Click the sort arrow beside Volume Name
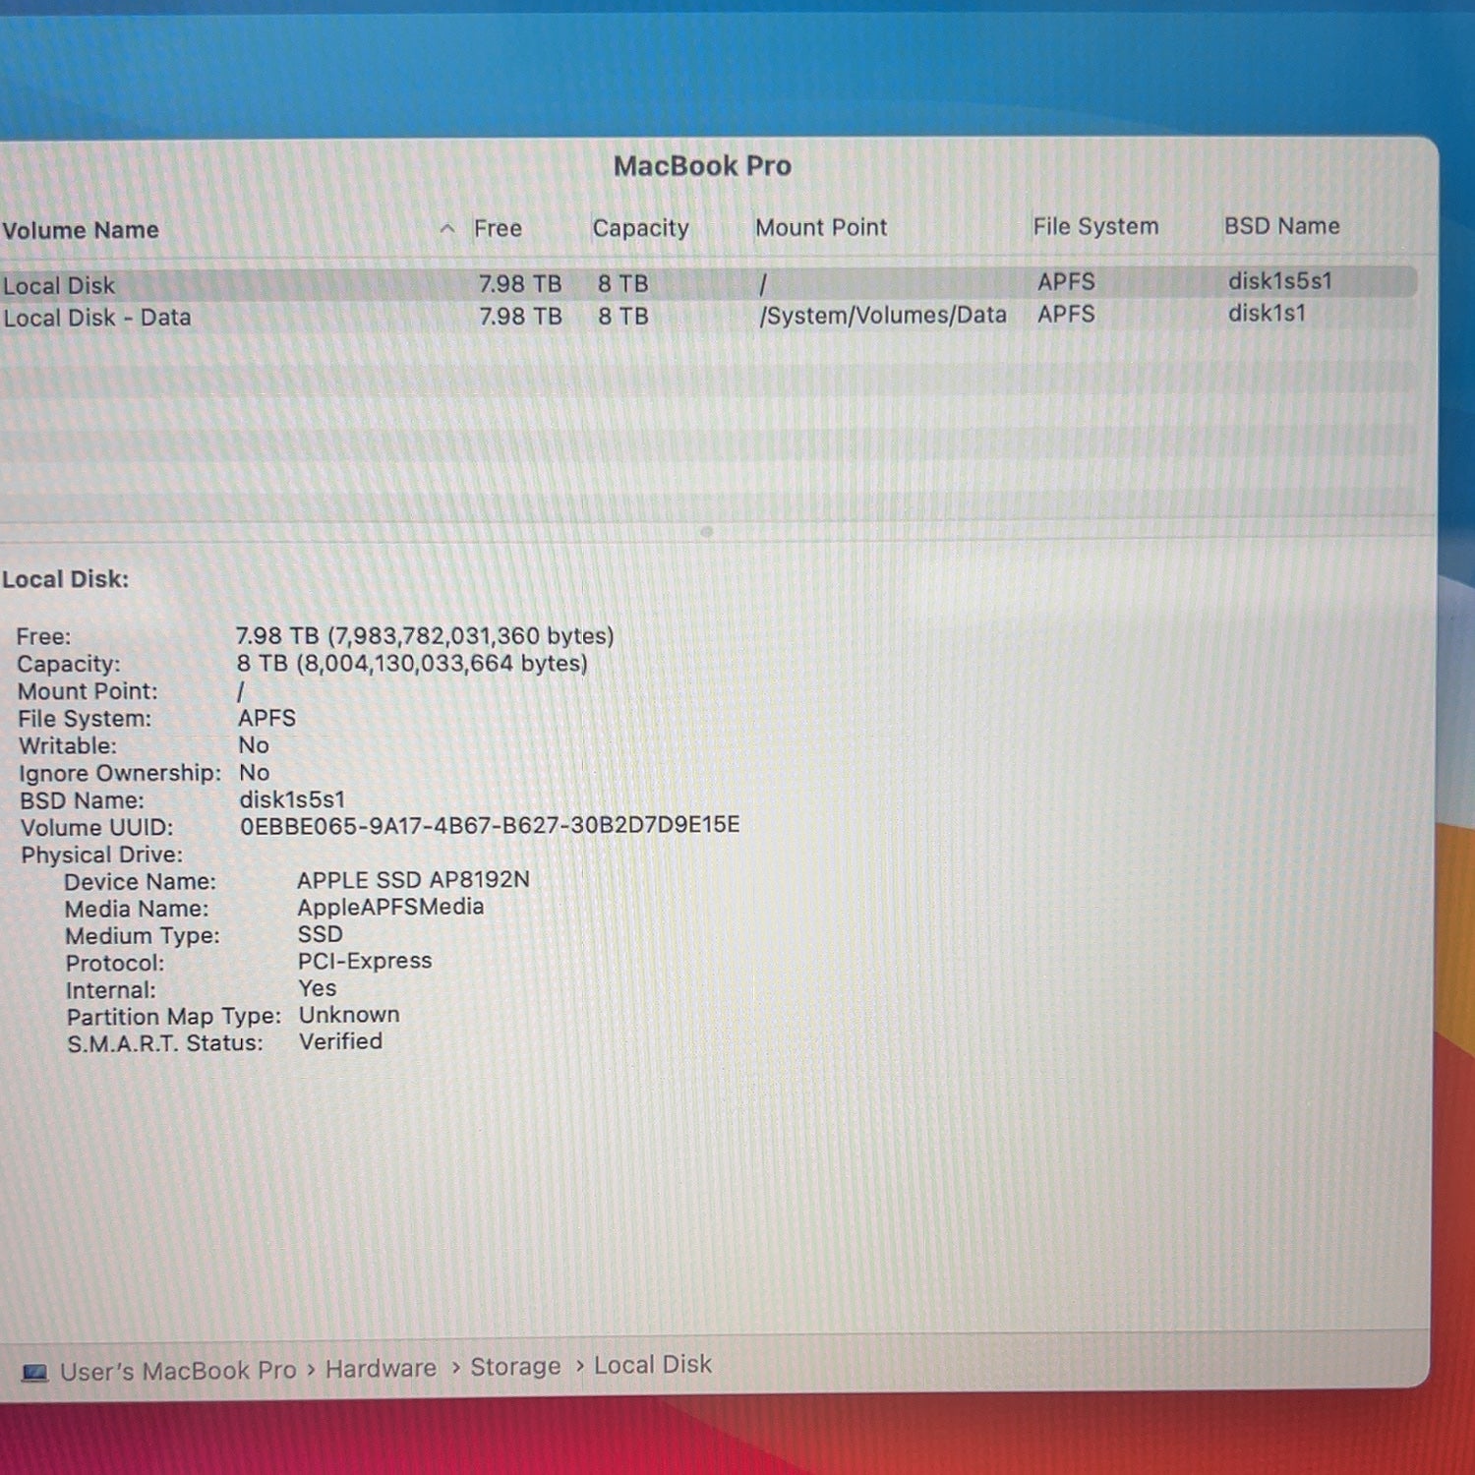This screenshot has width=1475, height=1475. pyautogui.click(x=447, y=229)
